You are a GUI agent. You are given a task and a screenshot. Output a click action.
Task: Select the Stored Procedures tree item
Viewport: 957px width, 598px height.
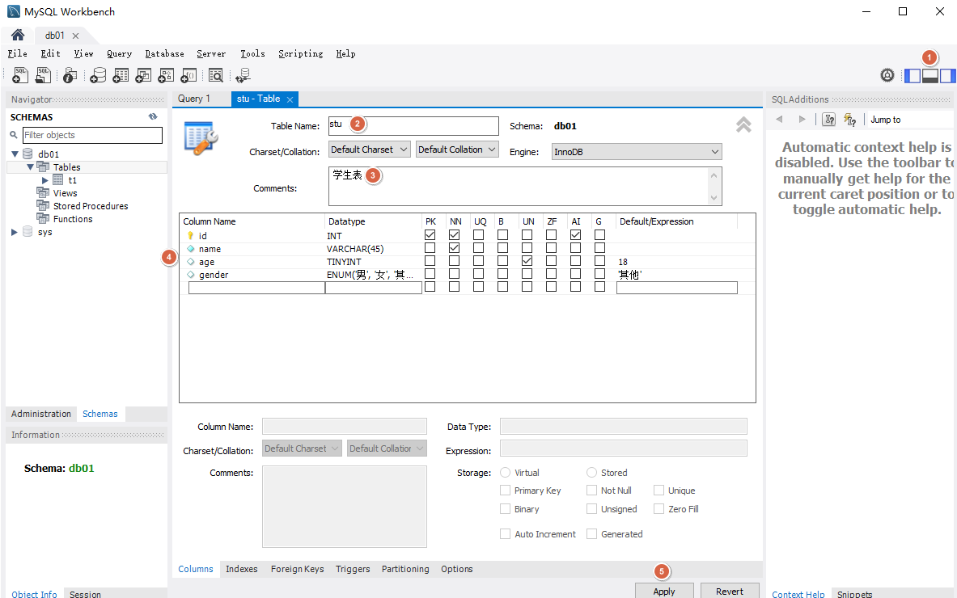(x=91, y=206)
